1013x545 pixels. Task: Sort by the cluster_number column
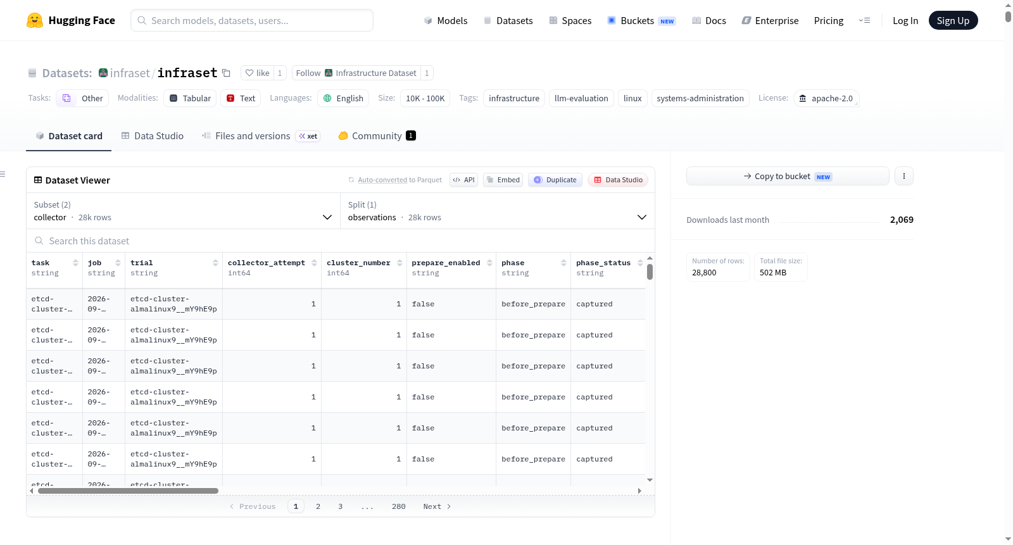(400, 263)
